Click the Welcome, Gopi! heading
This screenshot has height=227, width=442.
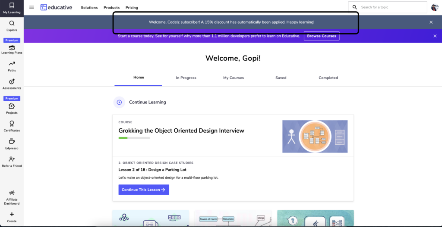(233, 58)
